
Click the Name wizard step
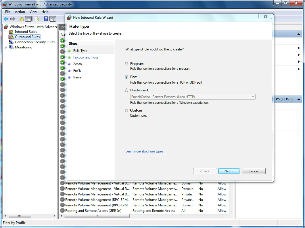pos(77,77)
